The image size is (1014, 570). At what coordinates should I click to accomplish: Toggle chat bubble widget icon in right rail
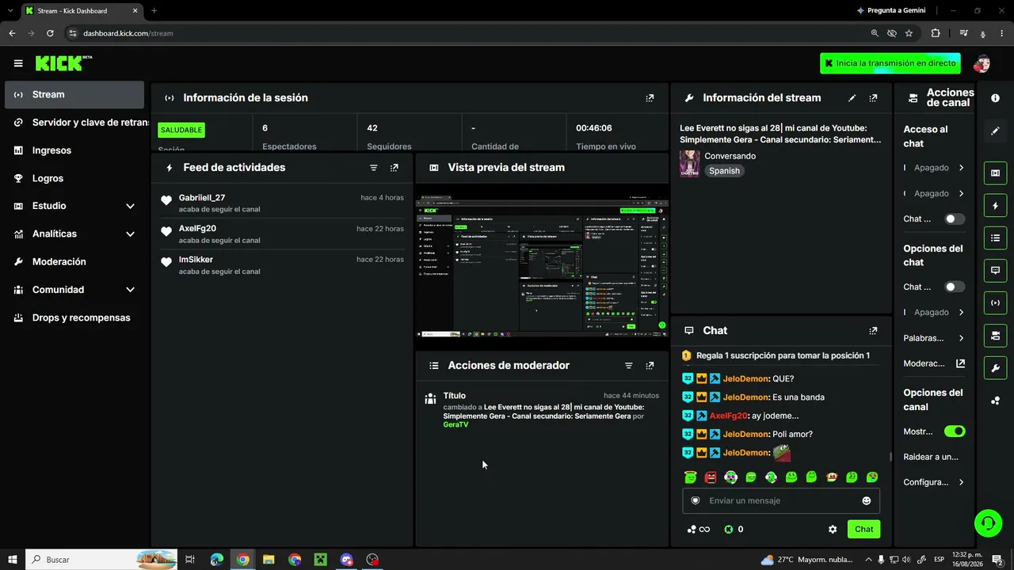click(x=995, y=270)
